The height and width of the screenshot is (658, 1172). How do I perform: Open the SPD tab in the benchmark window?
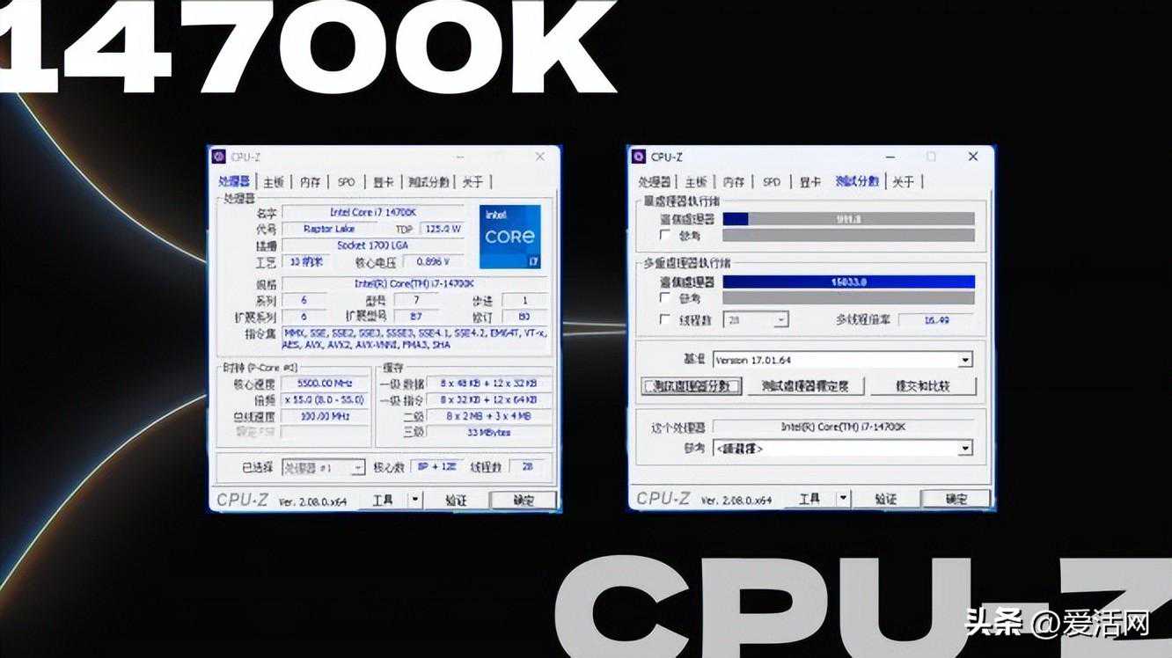(771, 182)
